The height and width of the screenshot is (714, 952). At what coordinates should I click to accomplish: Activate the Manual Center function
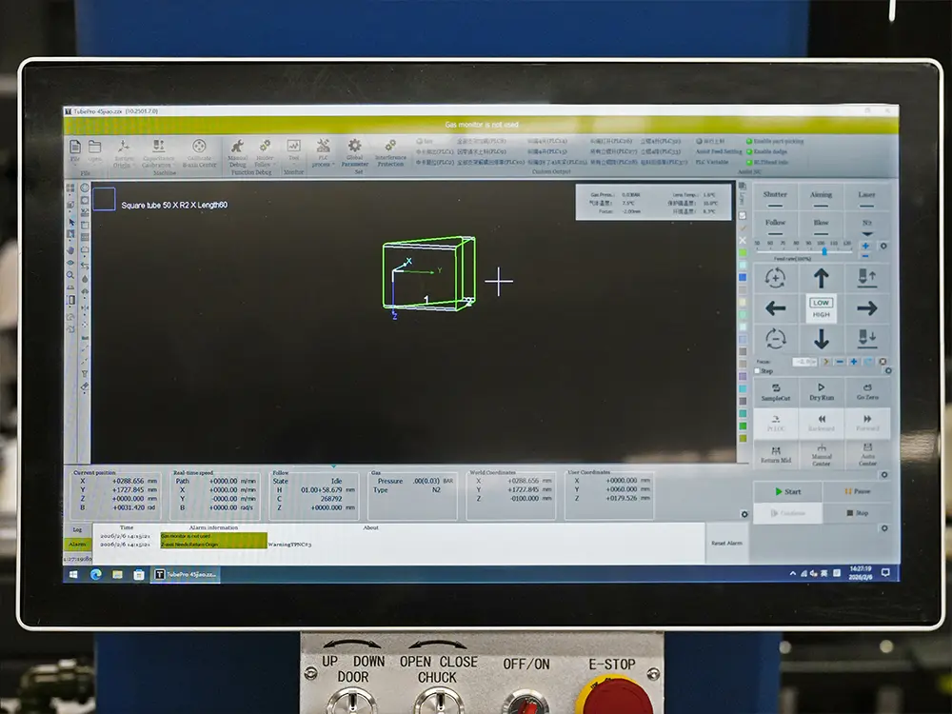[821, 455]
